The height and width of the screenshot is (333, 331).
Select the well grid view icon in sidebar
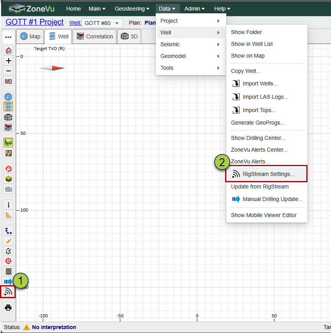point(8,107)
